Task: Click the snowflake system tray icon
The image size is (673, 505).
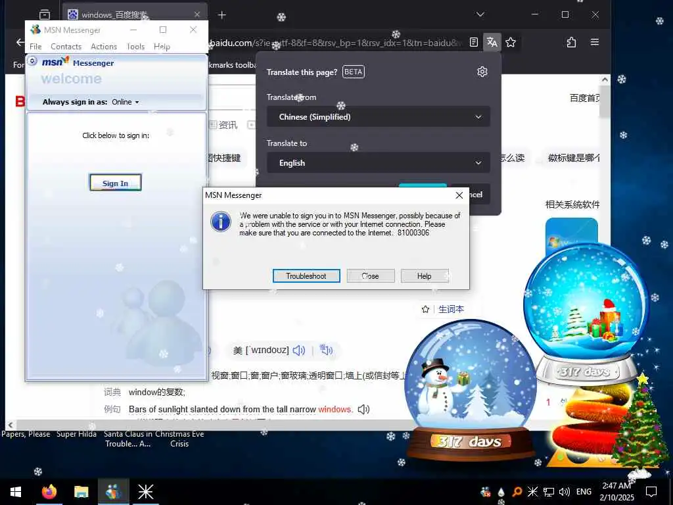Action: 532,492
